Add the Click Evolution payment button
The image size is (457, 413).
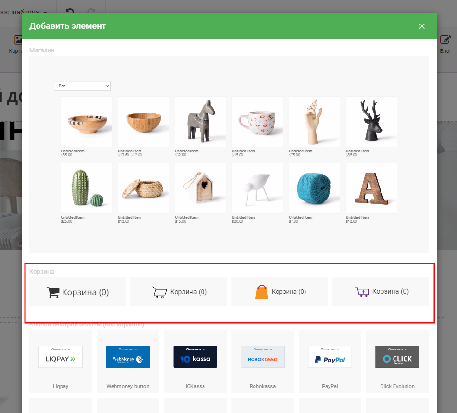(x=397, y=362)
